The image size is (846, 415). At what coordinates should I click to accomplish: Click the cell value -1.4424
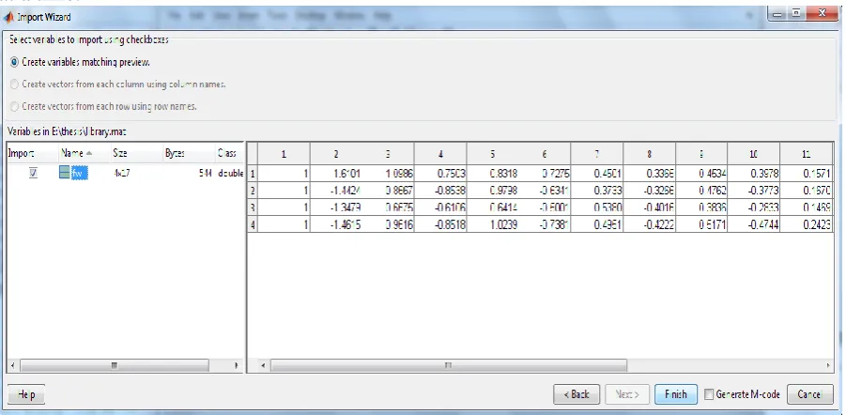pos(336,190)
